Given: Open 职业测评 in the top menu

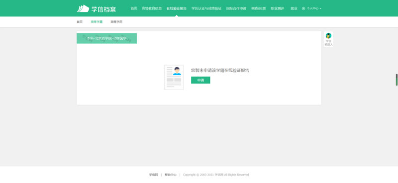Looking at the screenshot, I should point(277,8).
